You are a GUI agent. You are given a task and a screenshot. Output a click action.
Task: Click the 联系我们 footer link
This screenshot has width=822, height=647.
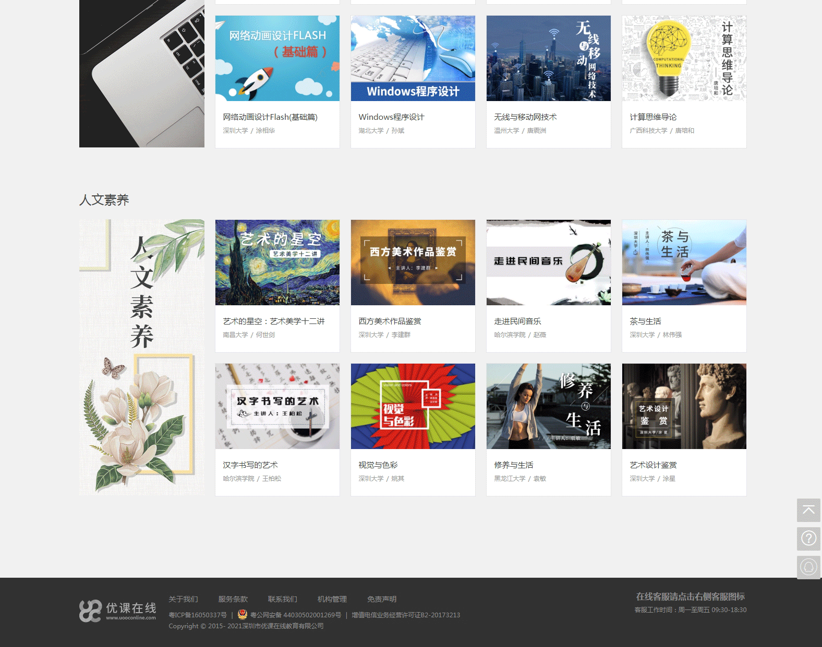(282, 599)
